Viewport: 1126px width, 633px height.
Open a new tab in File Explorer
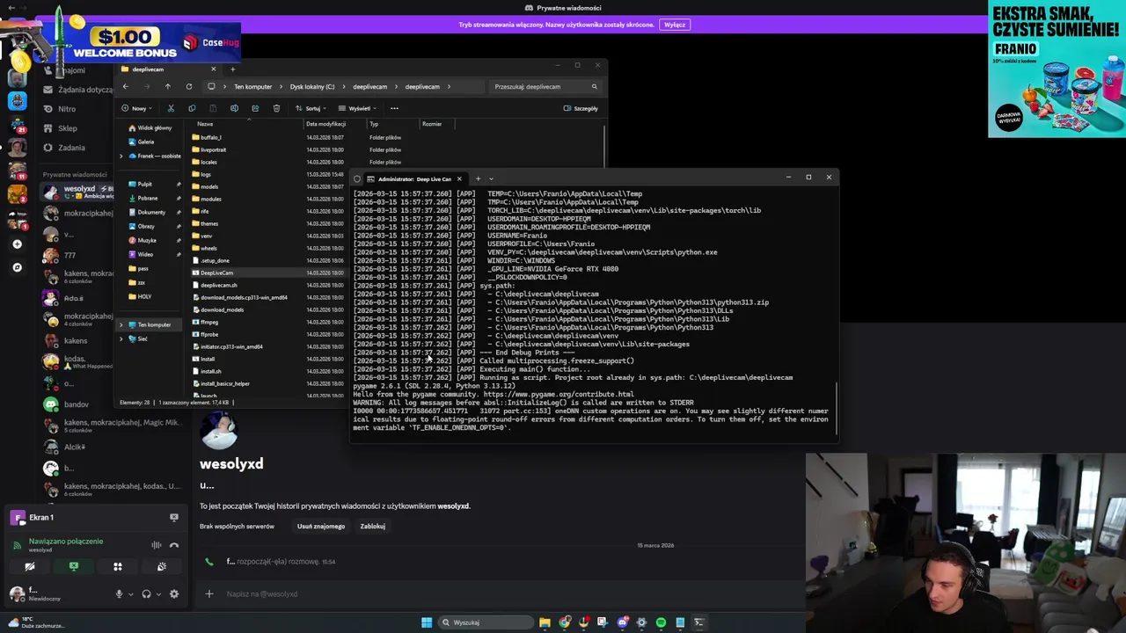click(232, 69)
